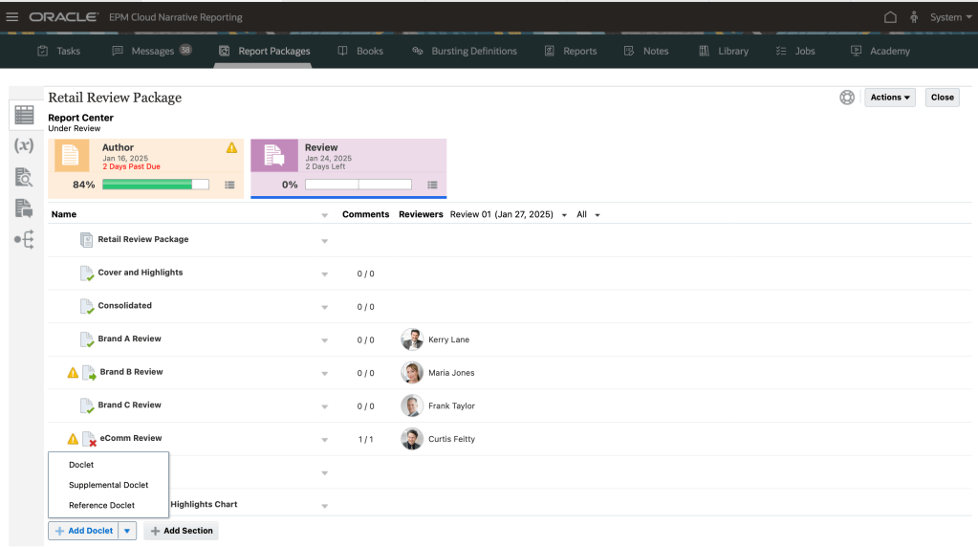
Task: Open the hierarchy structure sidebar icon
Action: 24,241
